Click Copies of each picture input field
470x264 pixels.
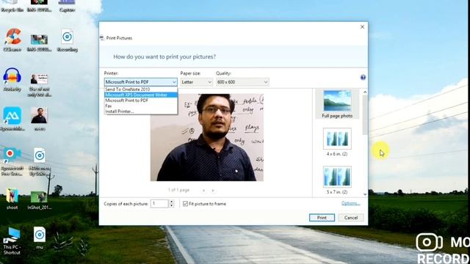[x=159, y=204]
